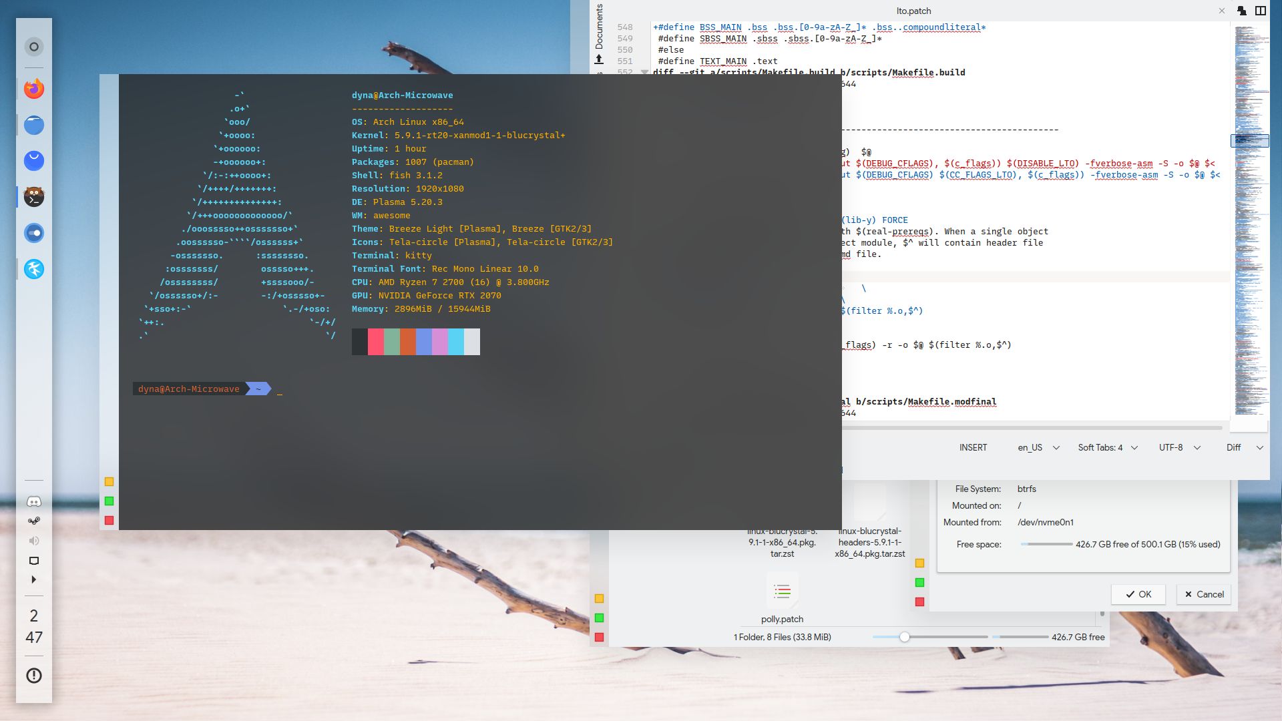Open Steam from the dock
The image size is (1282, 721).
[x=34, y=520]
